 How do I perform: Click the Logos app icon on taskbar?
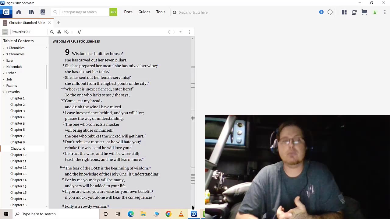tap(193, 214)
